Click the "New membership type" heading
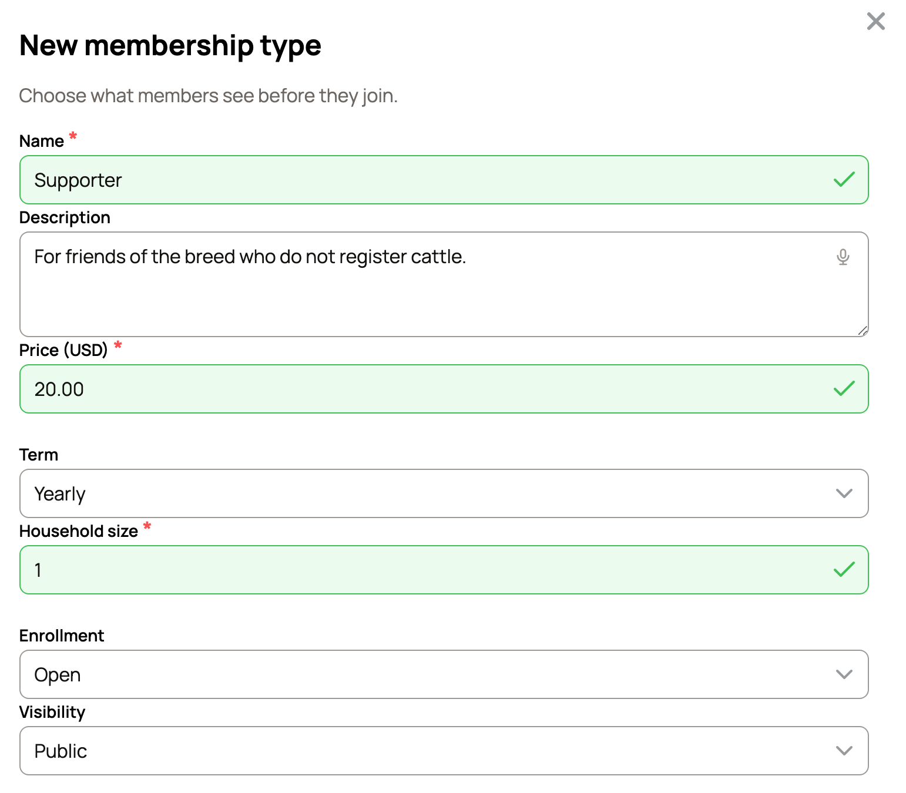This screenshot has width=906, height=793. tap(170, 46)
